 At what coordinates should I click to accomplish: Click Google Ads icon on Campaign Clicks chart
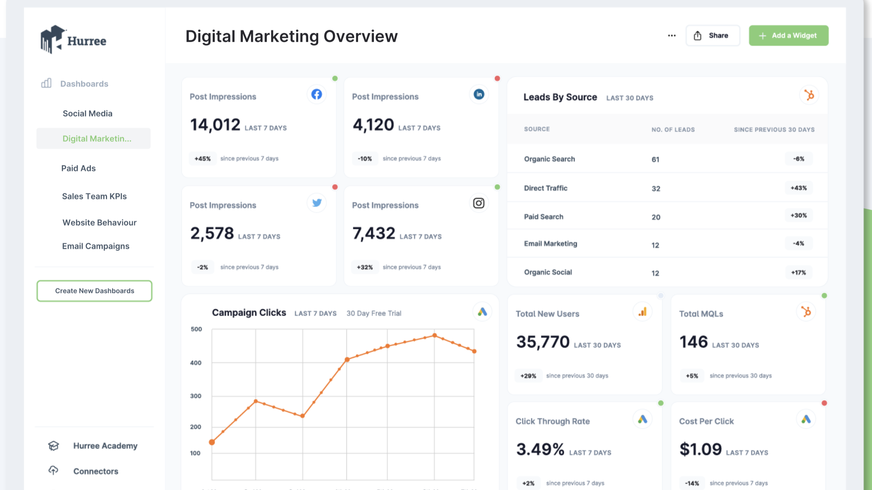click(482, 312)
